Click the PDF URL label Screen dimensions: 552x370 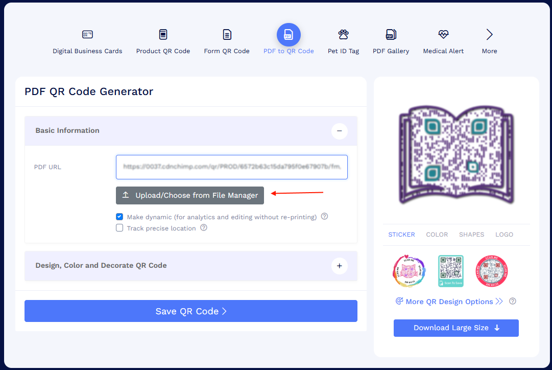(47, 167)
